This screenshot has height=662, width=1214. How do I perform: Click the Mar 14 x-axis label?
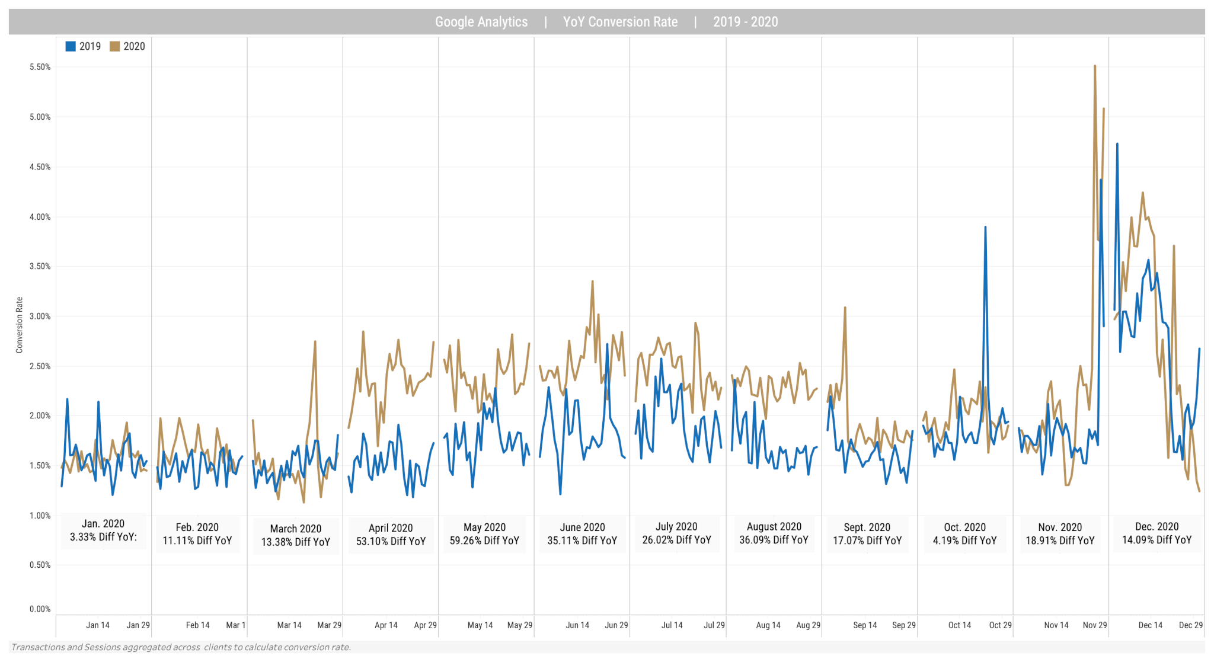click(x=289, y=625)
